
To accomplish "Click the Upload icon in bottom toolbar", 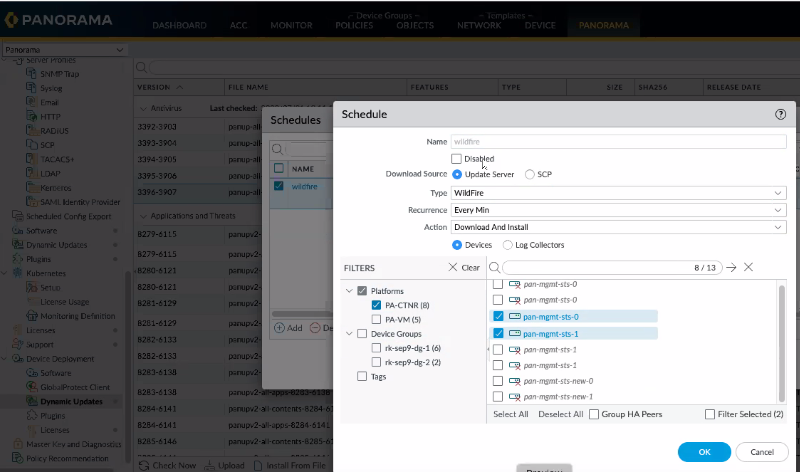I will (x=209, y=465).
